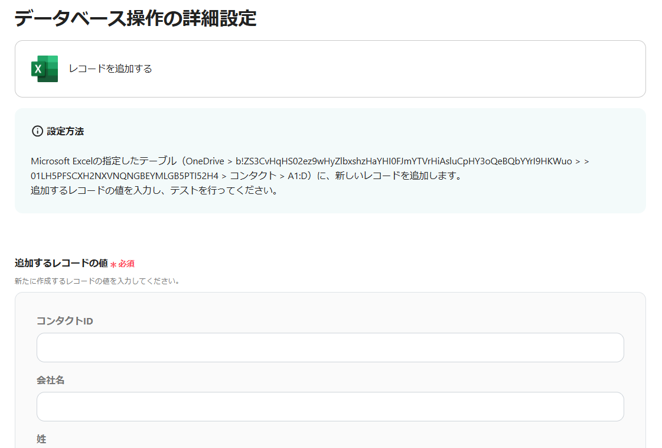Click the 01LH5PFSCXH2NXVNQNGBEYMLGB5PTI52H4 path text
The width and height of the screenshot is (662, 448).
pos(125,176)
